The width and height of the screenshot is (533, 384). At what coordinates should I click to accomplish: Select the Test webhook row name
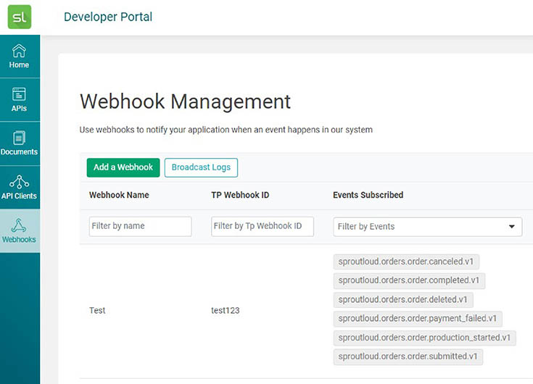tap(97, 310)
